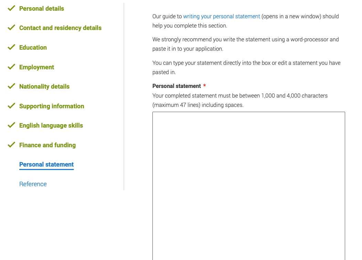Open the writing your personal statement guide
Screen dimensions: 362x260
click(x=222, y=17)
